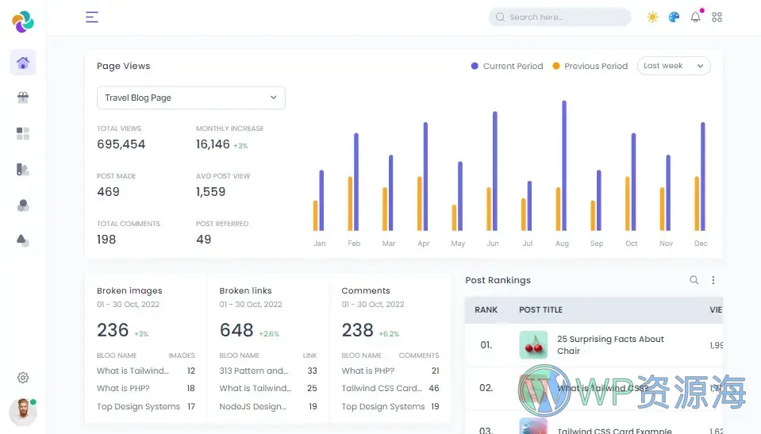
Task: Click the hamburger menu icon
Action: point(92,17)
